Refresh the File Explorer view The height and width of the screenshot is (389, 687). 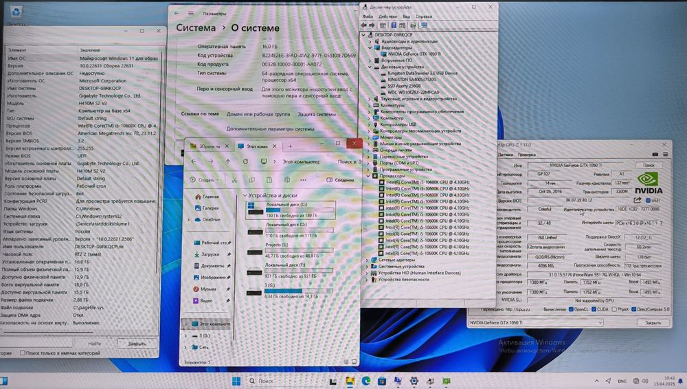coord(245,162)
